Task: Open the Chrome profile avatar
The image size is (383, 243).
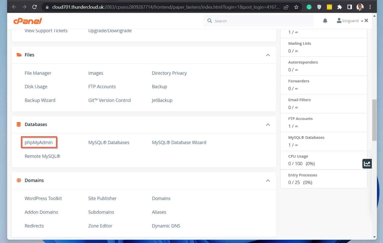Action: (360, 7)
